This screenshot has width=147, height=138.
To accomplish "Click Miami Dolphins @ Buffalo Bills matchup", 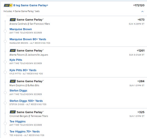I will [x=24, y=85].
